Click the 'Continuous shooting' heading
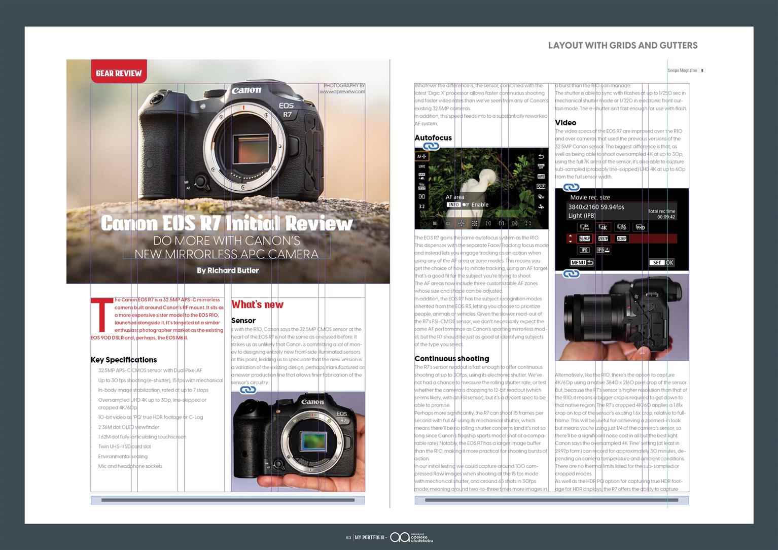This screenshot has width=778, height=550. pos(452,358)
